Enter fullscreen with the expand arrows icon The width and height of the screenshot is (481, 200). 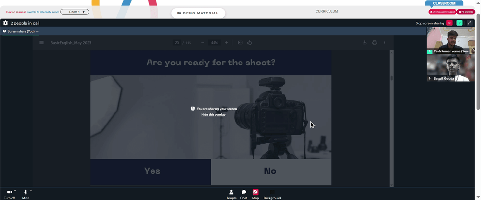coord(469,23)
